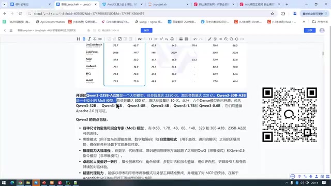Screen dimensions: 331x186
Task: Open File Explorer from the taskbar
Action: click(28, 182)
